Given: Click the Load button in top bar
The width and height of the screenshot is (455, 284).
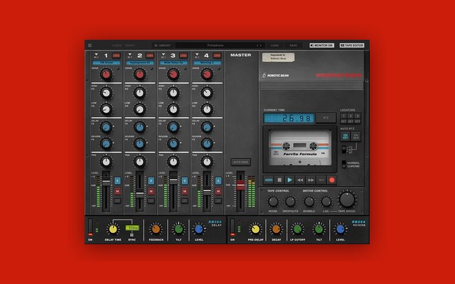Looking at the screenshot, I should click(x=275, y=45).
